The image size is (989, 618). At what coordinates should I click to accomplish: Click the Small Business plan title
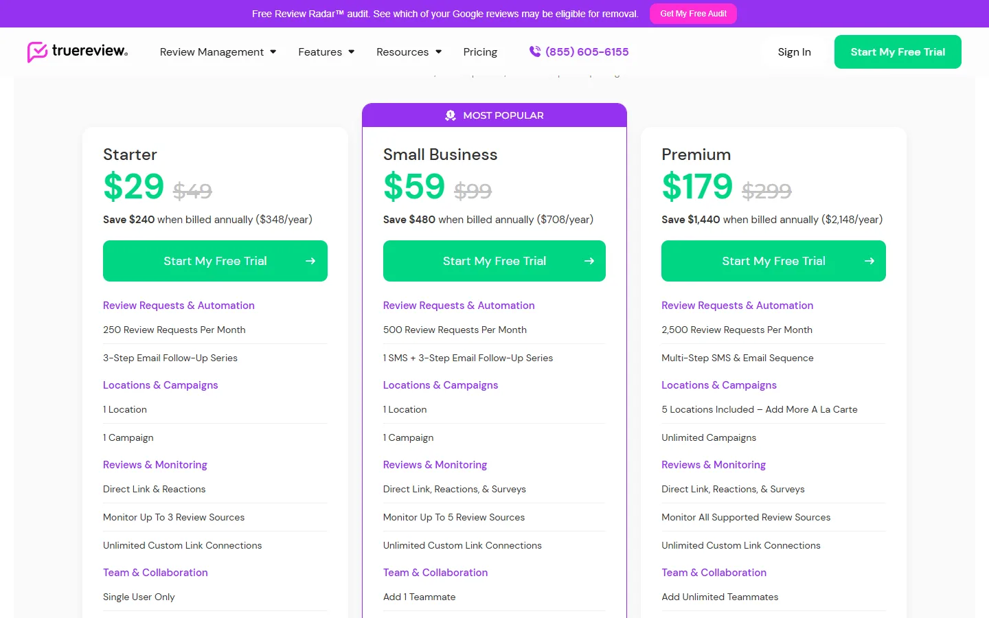[440, 154]
